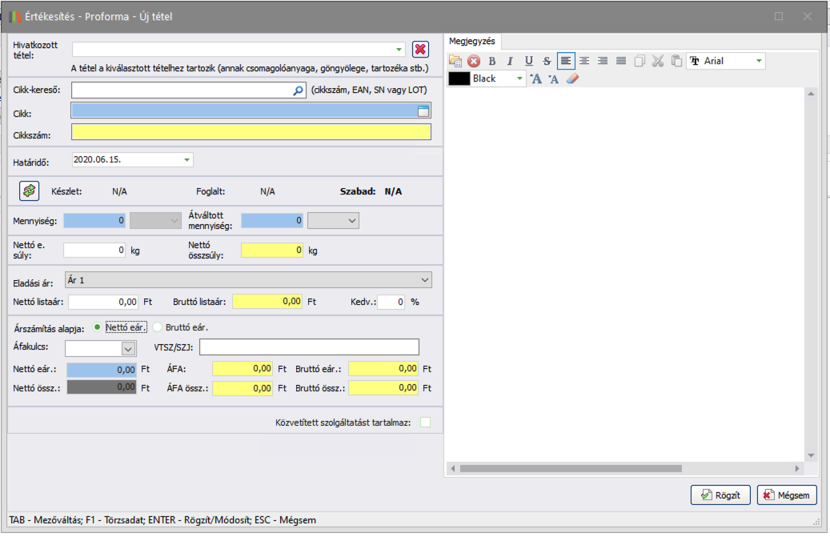This screenshot has height=537, width=830.
Task: Click the Rögzít button
Action: (721, 495)
